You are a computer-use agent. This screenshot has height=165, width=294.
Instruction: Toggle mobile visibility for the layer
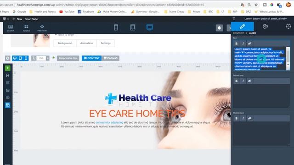[26, 58]
